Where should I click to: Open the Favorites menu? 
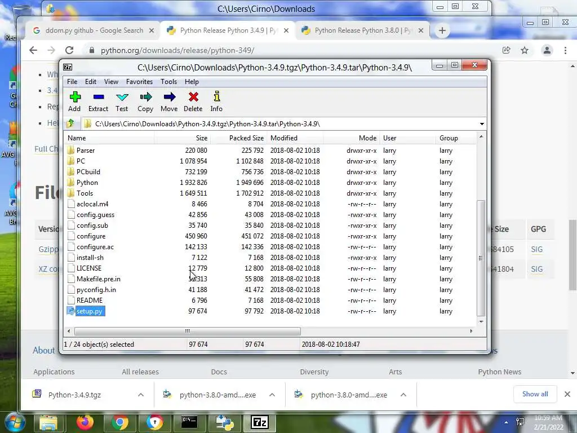pyautogui.click(x=139, y=82)
